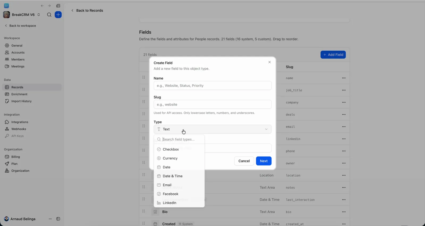
Task: Open the more options dots beside Arnaud Belinga
Action: tap(50, 219)
